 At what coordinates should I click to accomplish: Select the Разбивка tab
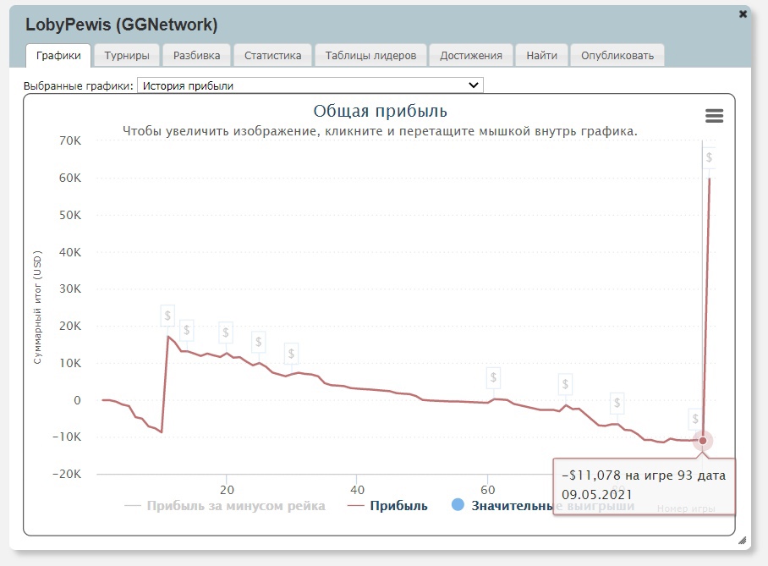click(x=196, y=56)
